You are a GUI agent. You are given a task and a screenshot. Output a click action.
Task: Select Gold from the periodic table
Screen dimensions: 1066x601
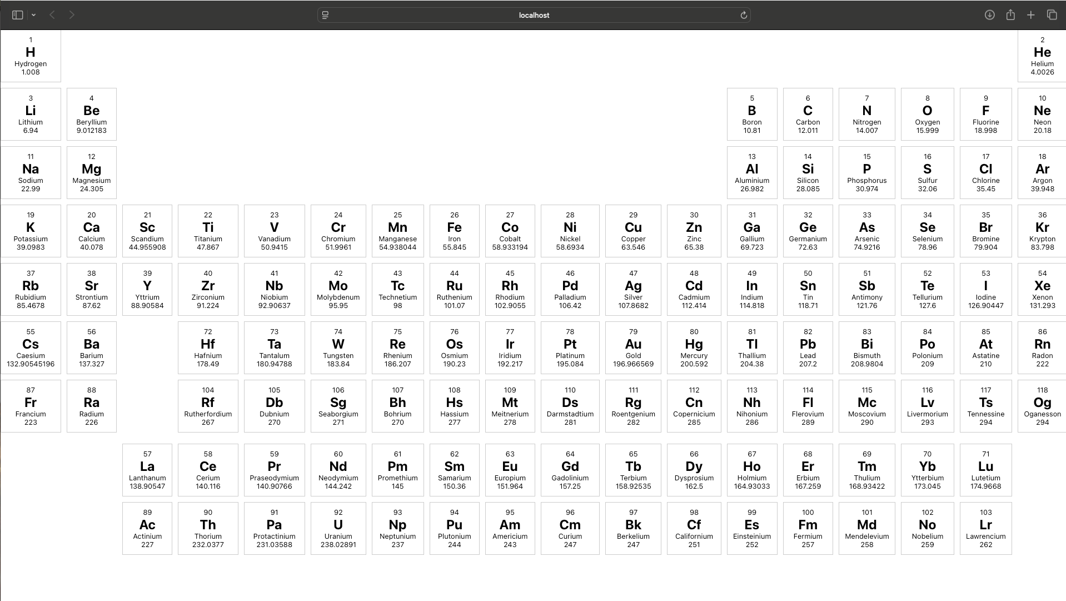click(x=633, y=347)
